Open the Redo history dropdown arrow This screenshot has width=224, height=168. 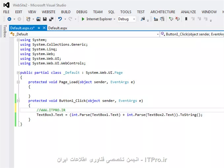[75, 19]
